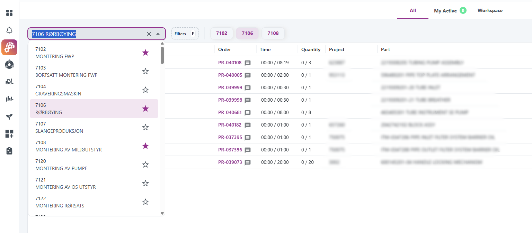This screenshot has width=532, height=233.
Task: Click the dropdown scroll up arrow
Action: 162,44
